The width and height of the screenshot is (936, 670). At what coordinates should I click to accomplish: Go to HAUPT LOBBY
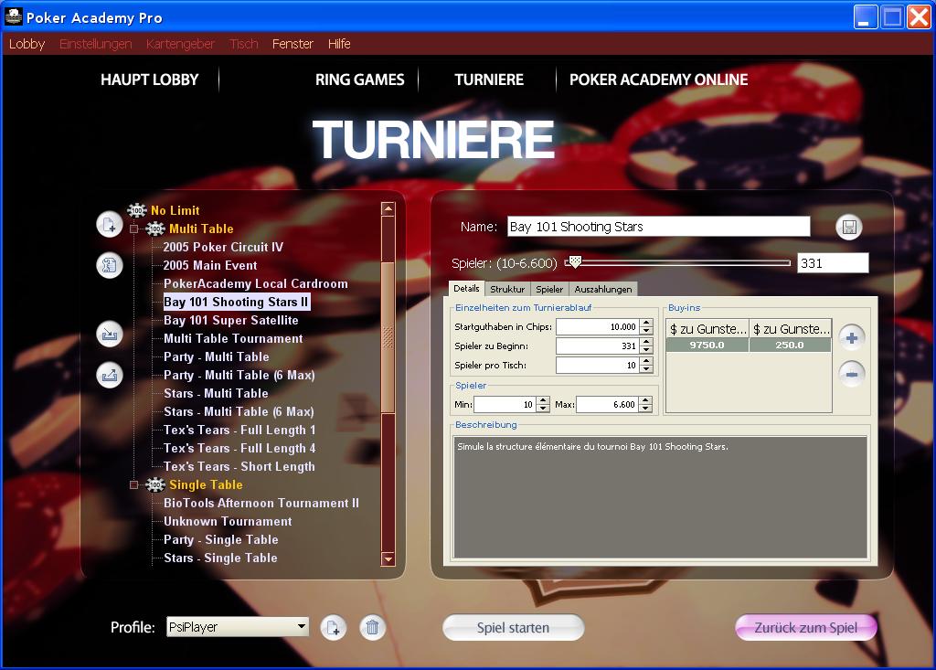149,80
